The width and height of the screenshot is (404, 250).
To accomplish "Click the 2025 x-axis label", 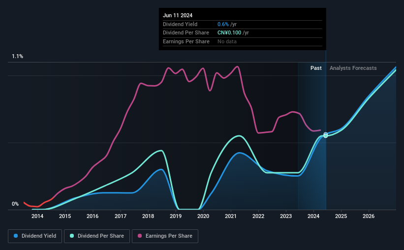I will [341, 216].
